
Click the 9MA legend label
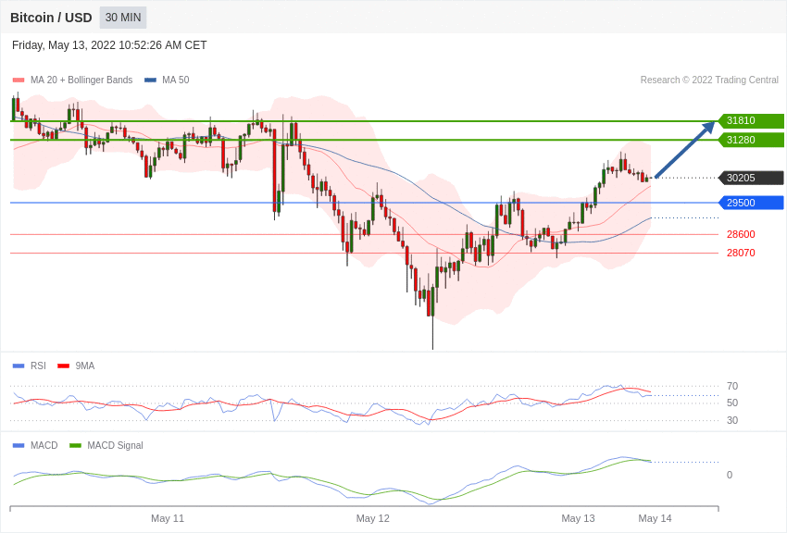coord(85,366)
